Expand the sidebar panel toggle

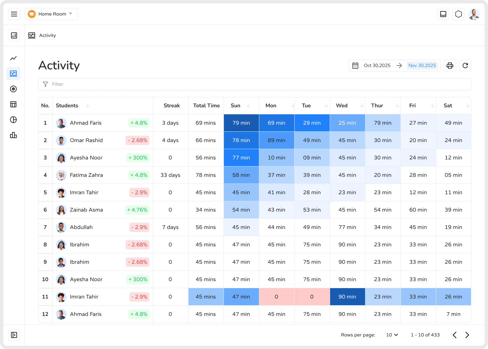(x=14, y=335)
